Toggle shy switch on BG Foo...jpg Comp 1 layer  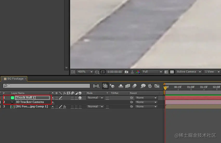click(x=53, y=107)
